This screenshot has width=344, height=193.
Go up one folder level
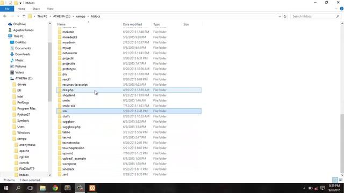(x=24, y=16)
